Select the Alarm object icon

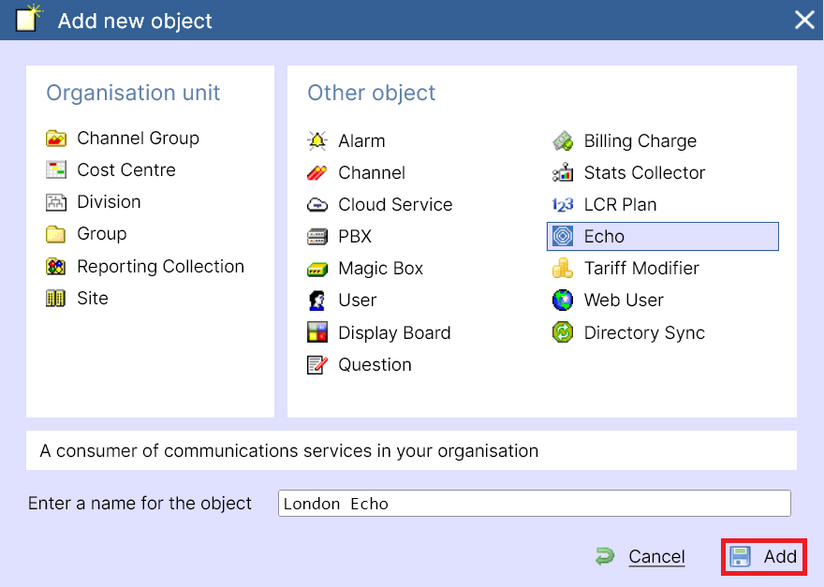[x=317, y=141]
